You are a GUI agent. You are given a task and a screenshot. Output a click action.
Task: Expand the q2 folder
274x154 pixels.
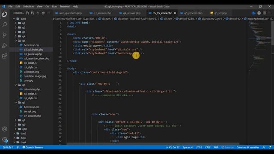click(16, 27)
